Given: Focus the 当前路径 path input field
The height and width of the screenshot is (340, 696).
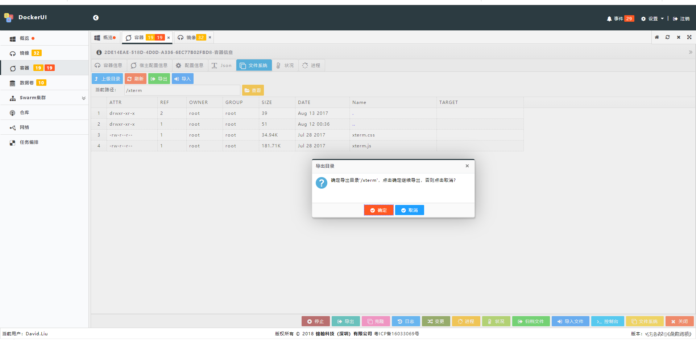Looking at the screenshot, I should coord(182,90).
